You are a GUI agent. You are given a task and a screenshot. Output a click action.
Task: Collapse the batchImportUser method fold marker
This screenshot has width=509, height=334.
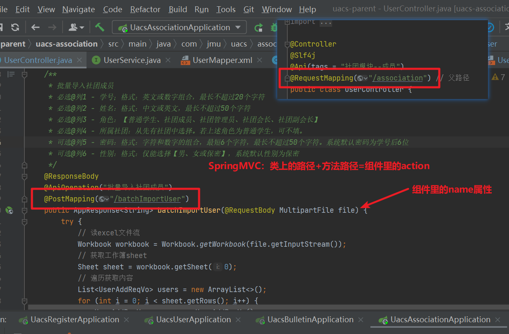[24, 210]
